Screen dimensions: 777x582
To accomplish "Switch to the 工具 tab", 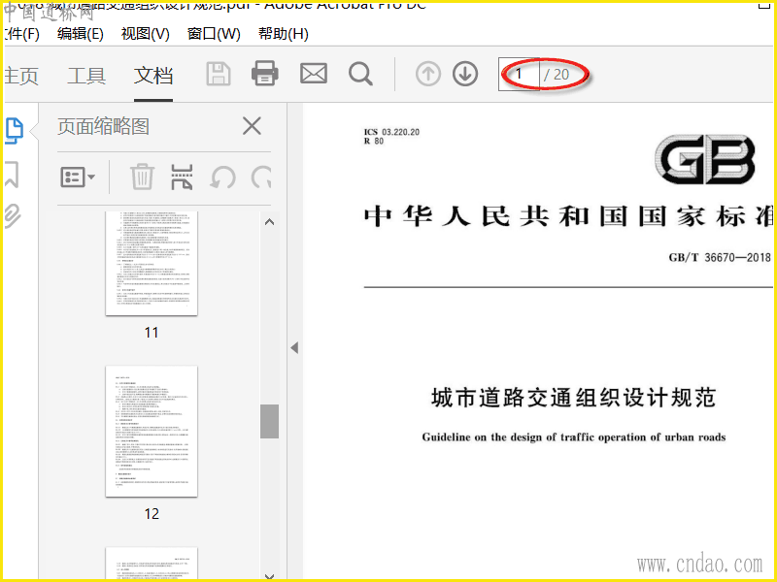I will click(86, 76).
